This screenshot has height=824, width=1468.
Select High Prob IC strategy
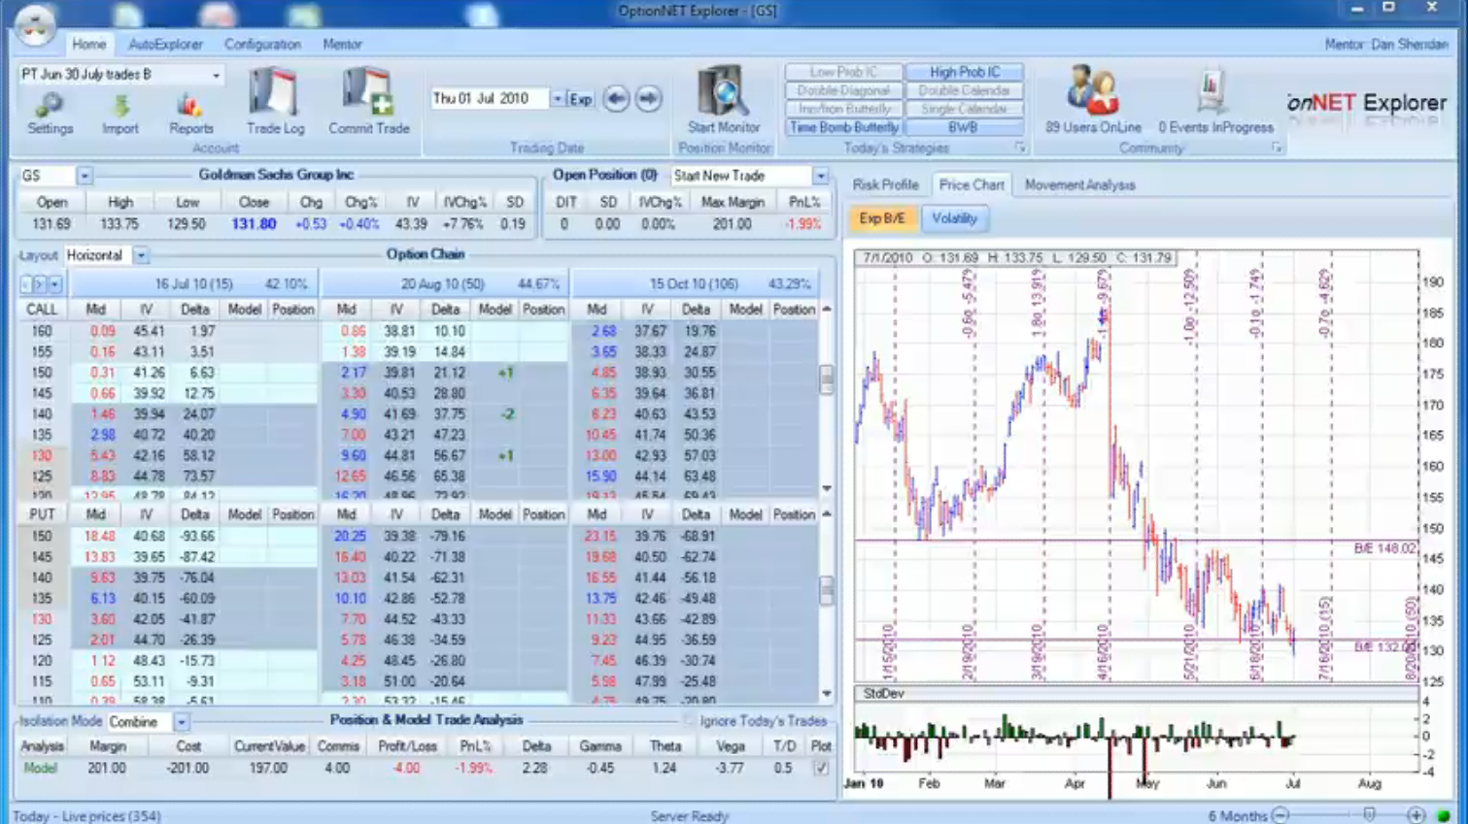964,72
